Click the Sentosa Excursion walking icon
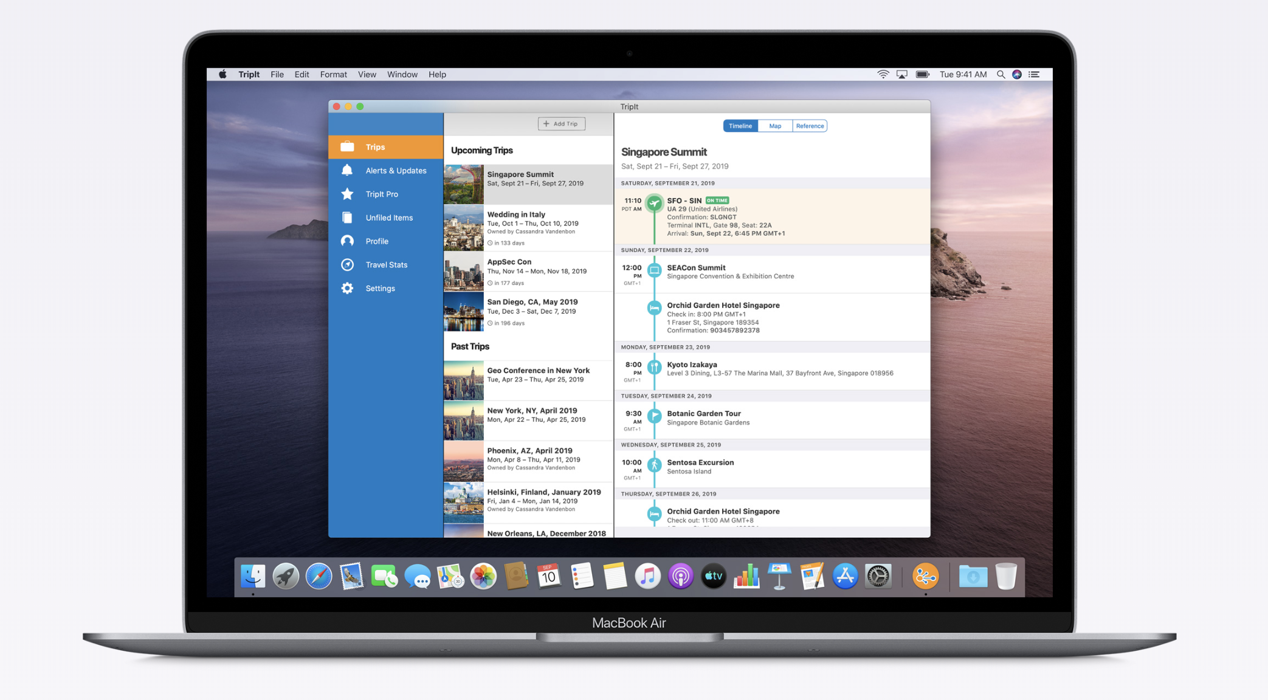Viewport: 1268px width, 700px height. [x=654, y=465]
